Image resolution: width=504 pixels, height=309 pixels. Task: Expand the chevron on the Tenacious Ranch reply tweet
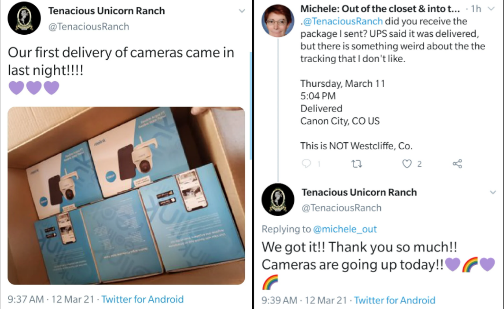[493, 192]
